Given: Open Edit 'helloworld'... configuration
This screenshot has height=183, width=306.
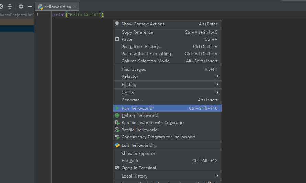Looking at the screenshot, I should (x=168, y=145).
